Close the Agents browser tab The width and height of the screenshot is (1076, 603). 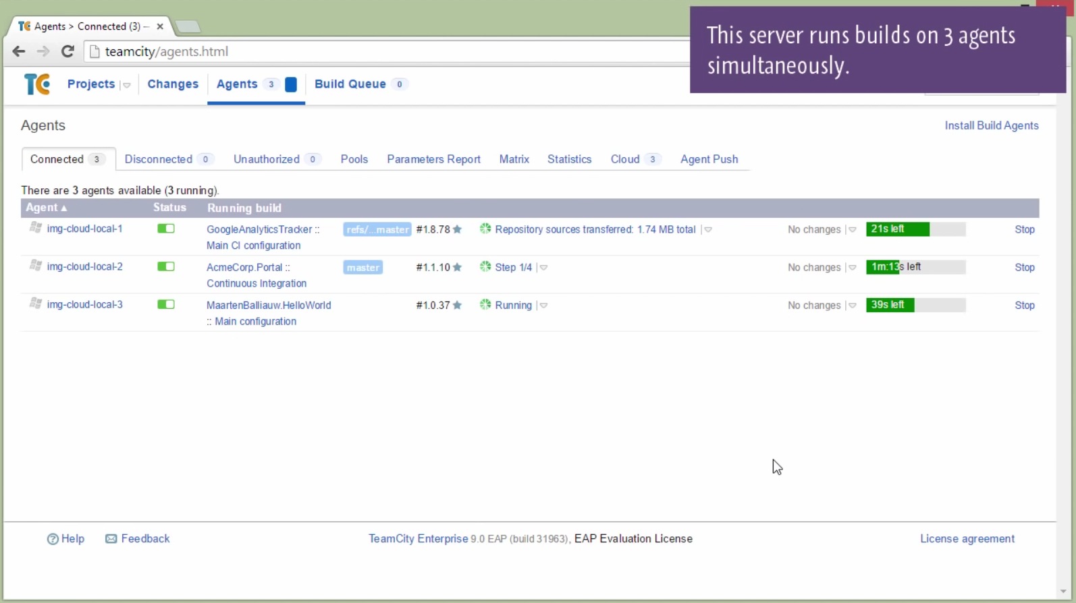pos(160,26)
